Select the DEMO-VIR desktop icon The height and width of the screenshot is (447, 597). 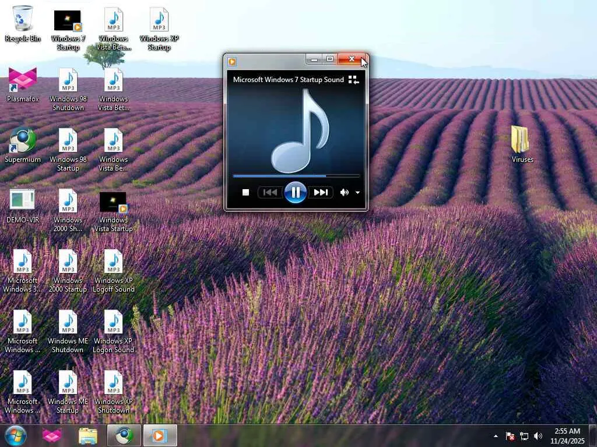click(23, 205)
